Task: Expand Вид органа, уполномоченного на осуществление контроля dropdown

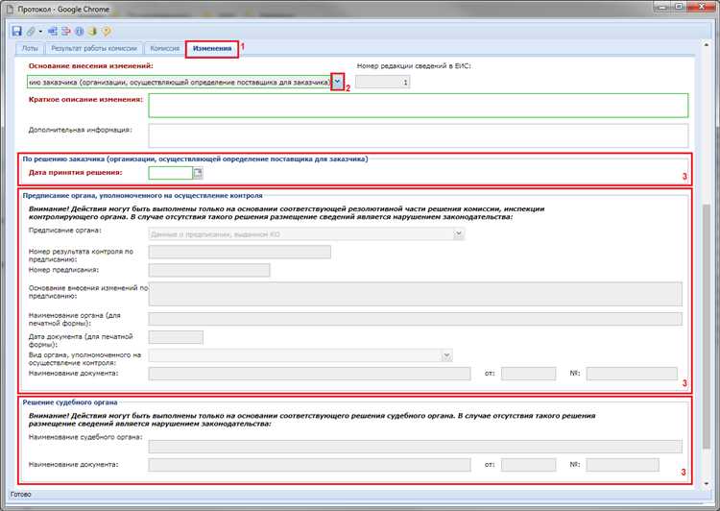Action: click(x=446, y=355)
